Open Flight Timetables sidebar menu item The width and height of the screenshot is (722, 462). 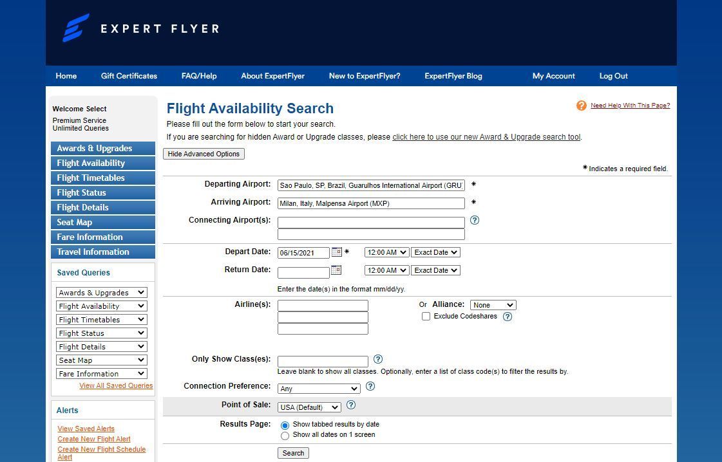click(x=103, y=178)
